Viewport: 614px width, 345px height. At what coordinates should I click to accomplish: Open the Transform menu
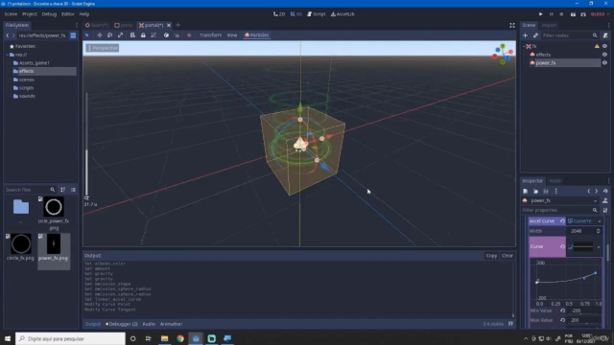210,35
